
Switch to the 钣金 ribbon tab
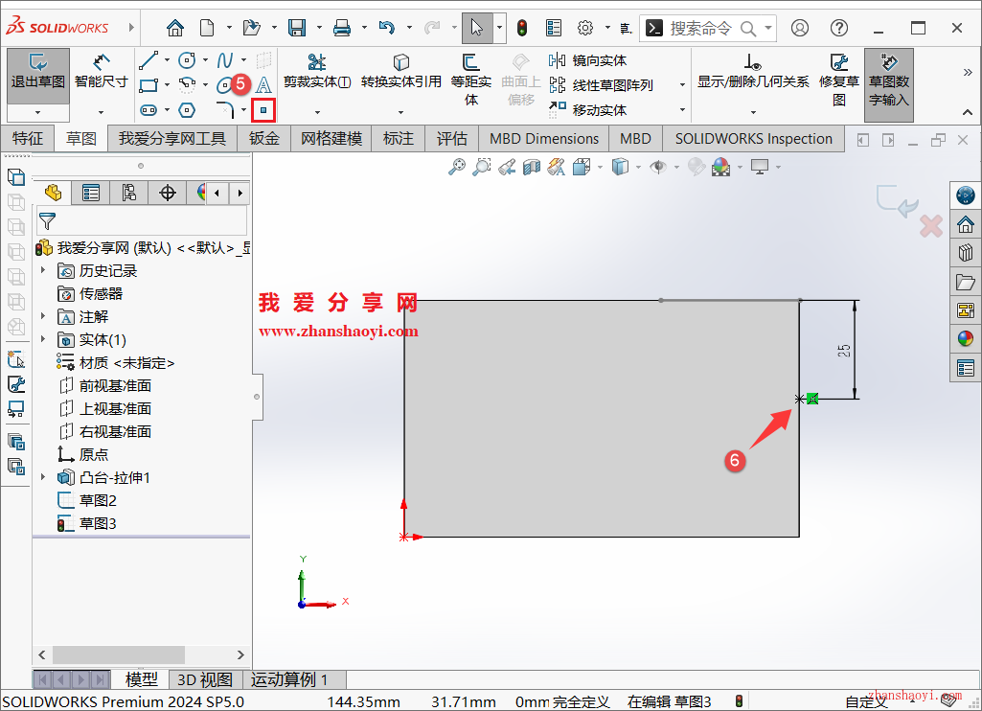pos(263,138)
